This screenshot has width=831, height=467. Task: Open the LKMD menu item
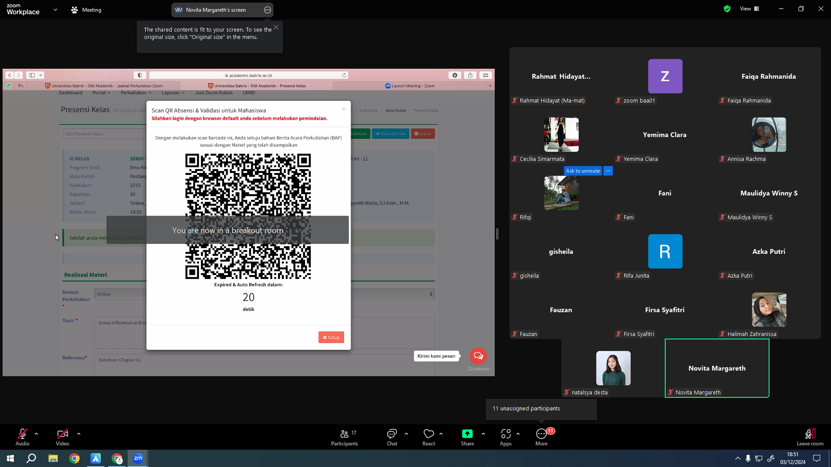249,93
